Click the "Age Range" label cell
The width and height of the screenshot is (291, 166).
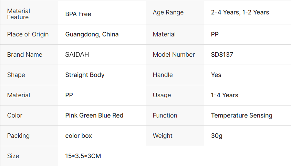coord(168,12)
